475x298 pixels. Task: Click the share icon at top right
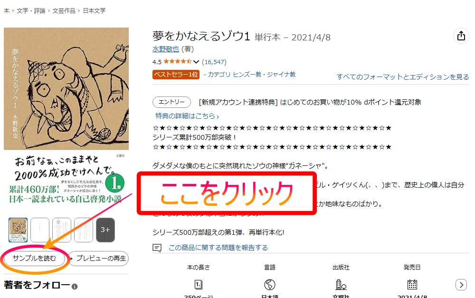[x=461, y=36]
